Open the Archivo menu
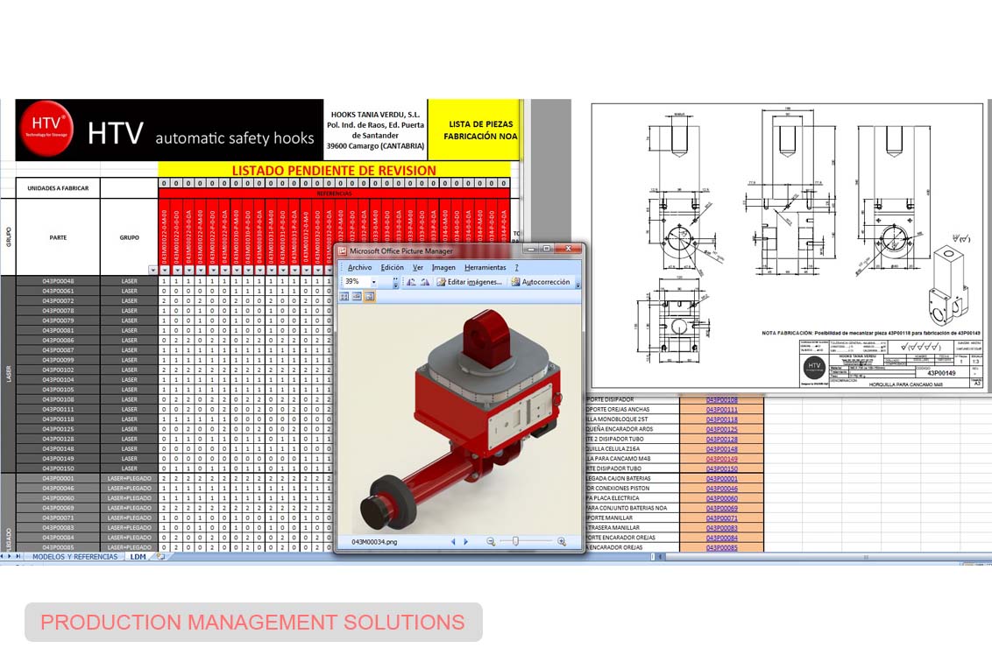992x662 pixels. pyautogui.click(x=359, y=267)
